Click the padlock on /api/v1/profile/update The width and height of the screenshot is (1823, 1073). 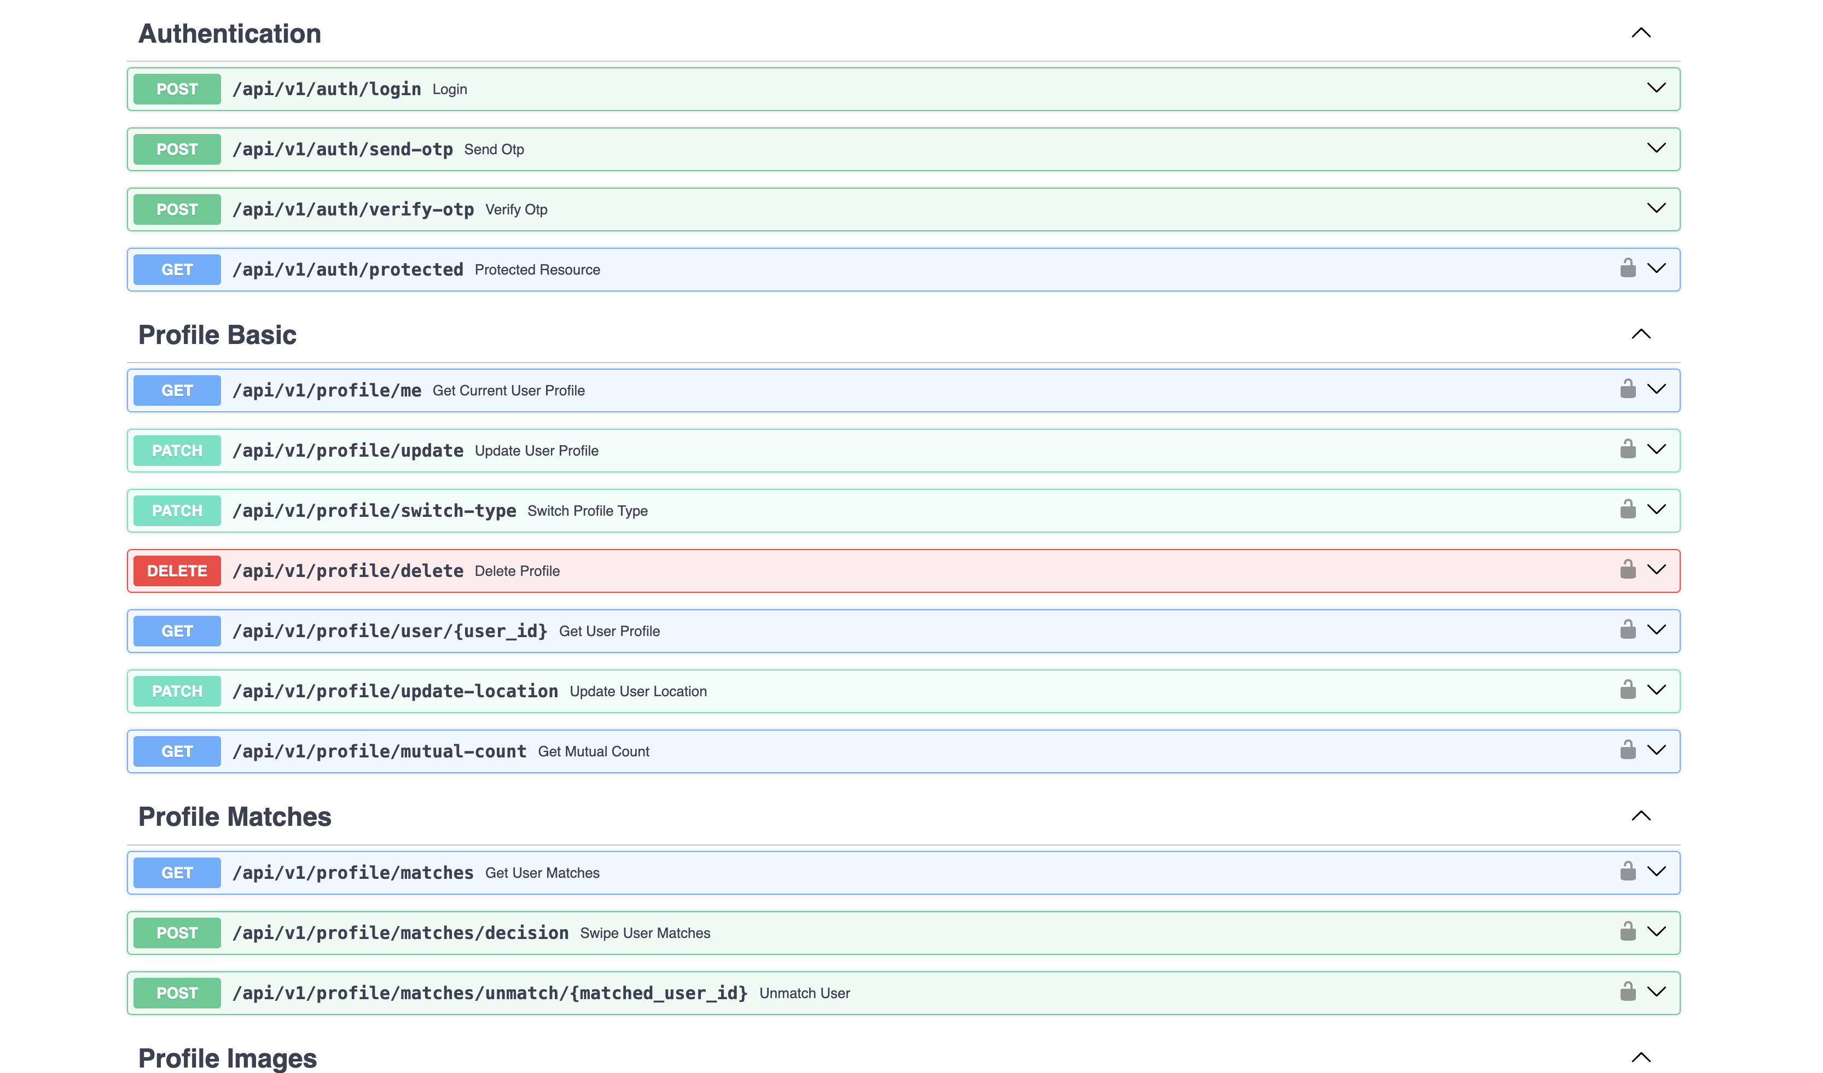[1627, 449]
